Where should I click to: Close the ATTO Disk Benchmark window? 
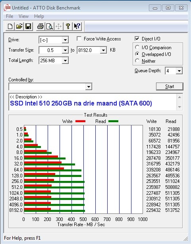(x=181, y=8)
